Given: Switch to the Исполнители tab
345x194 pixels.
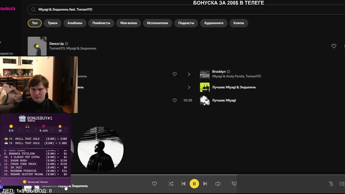Looking at the screenshot, I should [x=157, y=23].
